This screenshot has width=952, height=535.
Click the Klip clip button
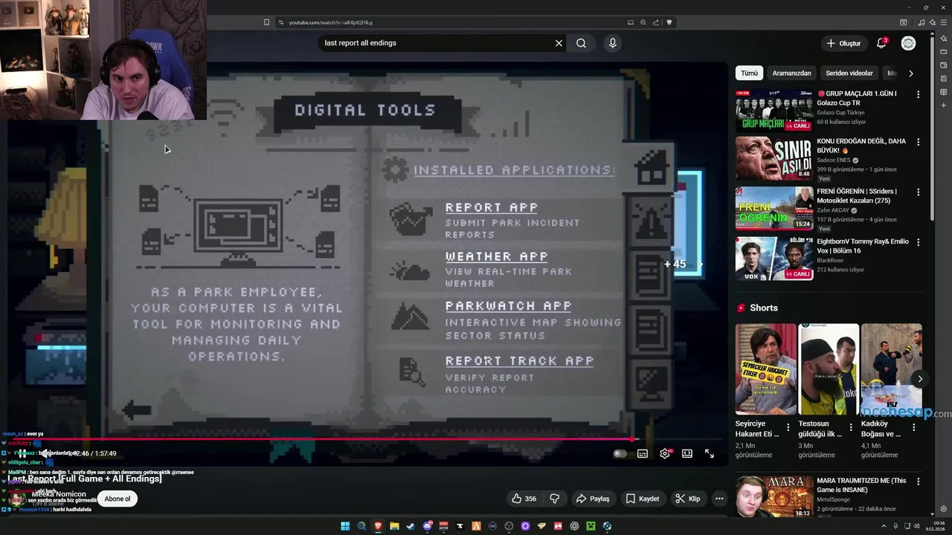tap(687, 499)
